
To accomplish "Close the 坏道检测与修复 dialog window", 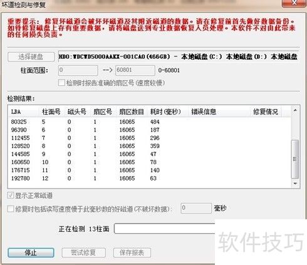I will click(x=294, y=3).
